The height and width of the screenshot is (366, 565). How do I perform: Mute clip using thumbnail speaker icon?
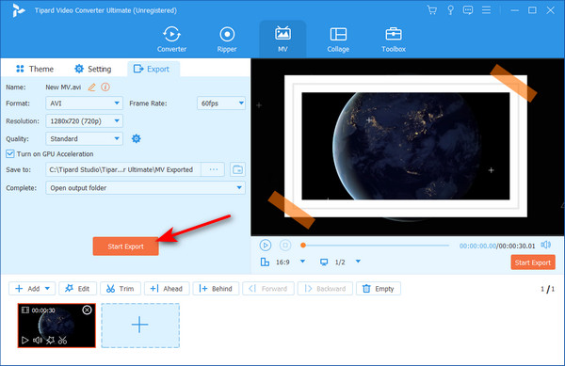(38, 340)
